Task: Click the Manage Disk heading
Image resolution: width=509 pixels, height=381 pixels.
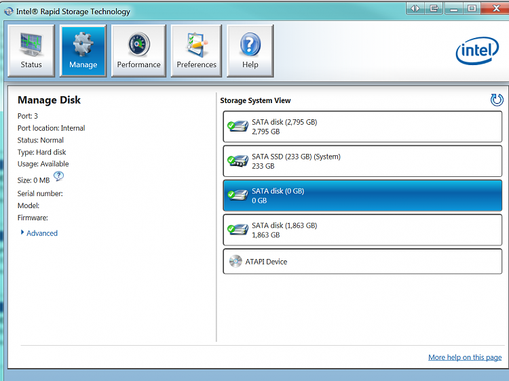Action: coord(49,100)
